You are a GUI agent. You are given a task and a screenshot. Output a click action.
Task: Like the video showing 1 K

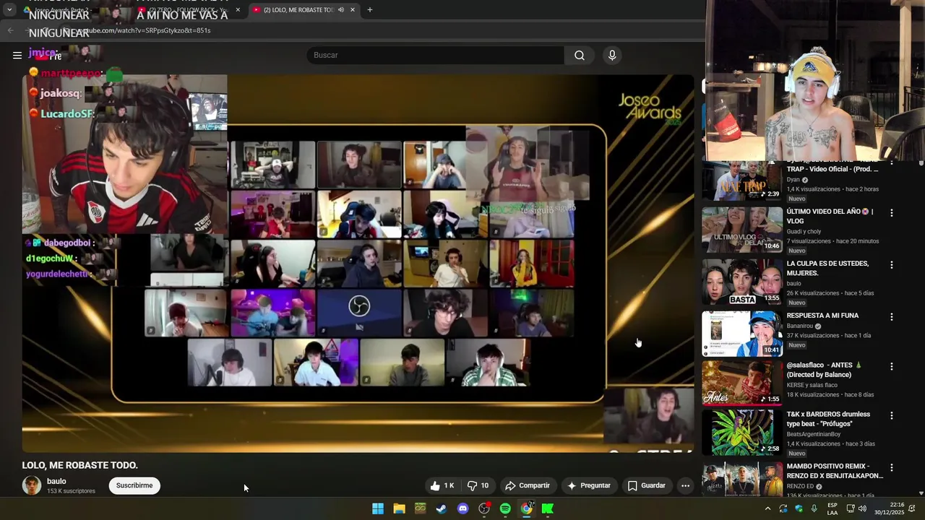(x=442, y=485)
